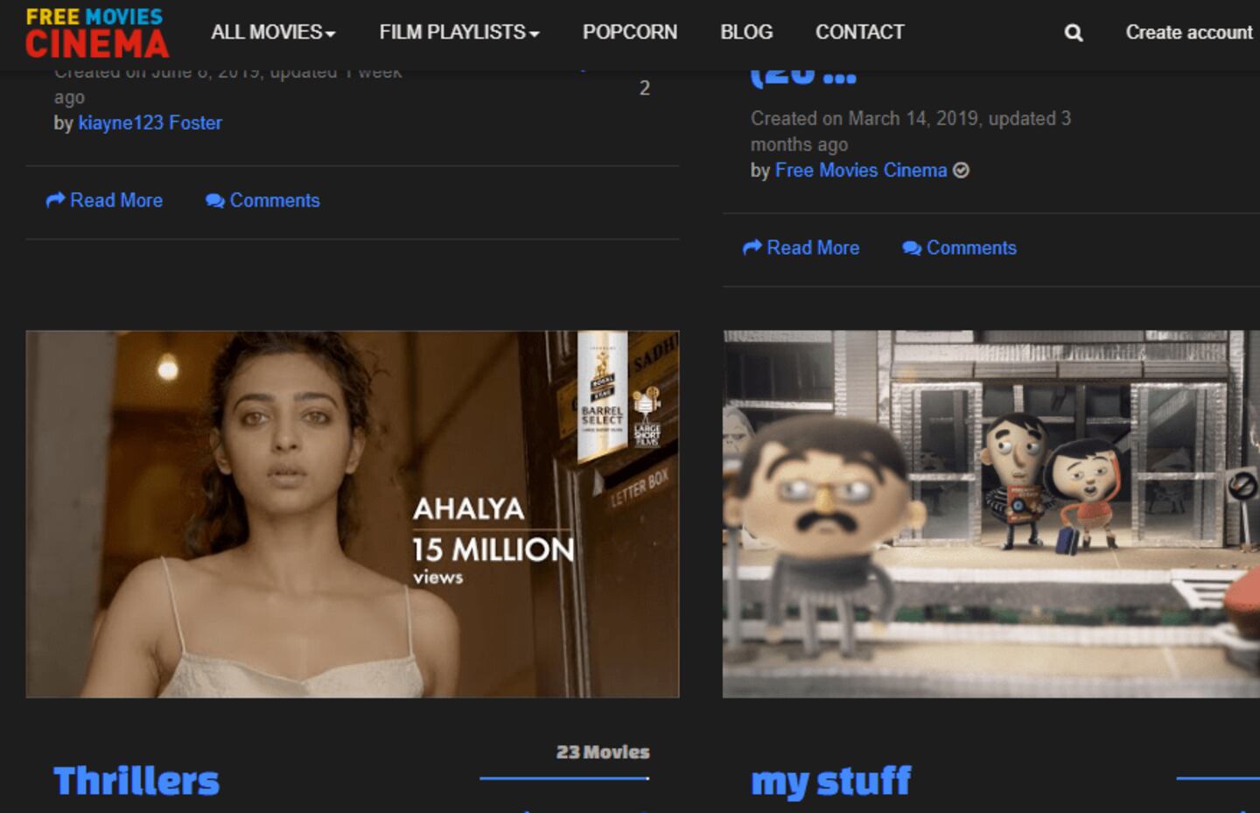Open the POPCORN menu item

(629, 32)
